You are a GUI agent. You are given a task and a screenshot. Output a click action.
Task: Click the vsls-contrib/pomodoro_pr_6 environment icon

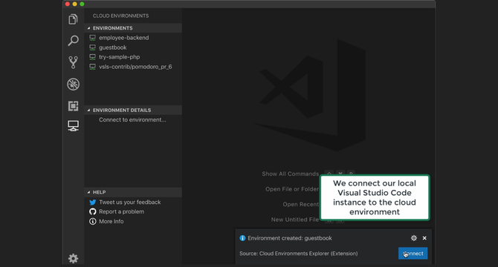click(x=92, y=67)
